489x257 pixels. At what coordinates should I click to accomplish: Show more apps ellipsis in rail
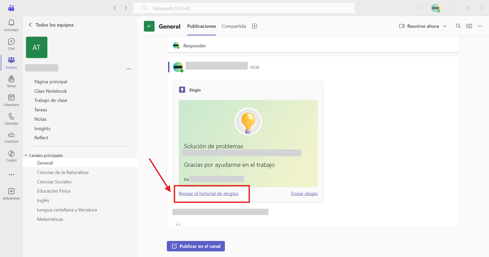11,175
